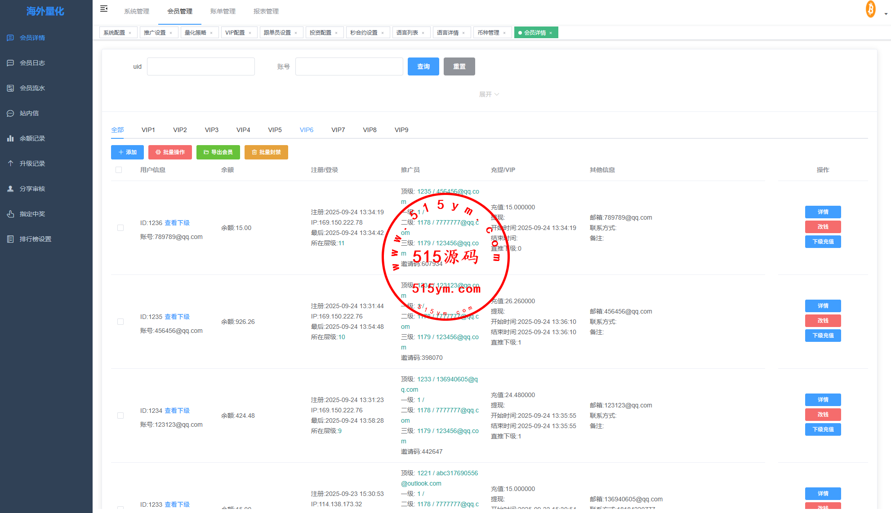Open 升级记录 in the sidebar
891x513 pixels.
click(32, 164)
